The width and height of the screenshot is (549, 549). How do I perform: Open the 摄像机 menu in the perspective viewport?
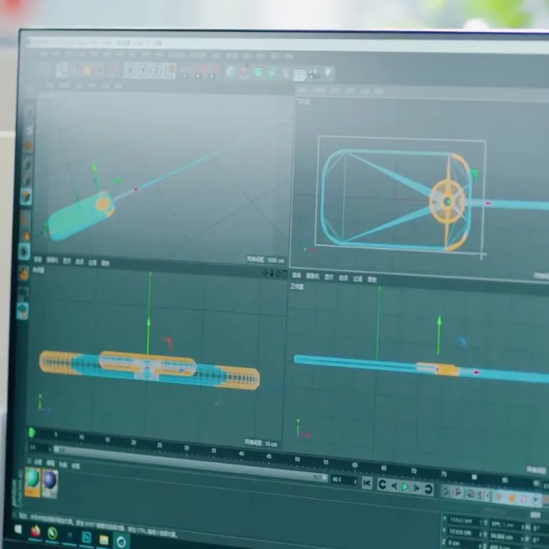click(63, 86)
